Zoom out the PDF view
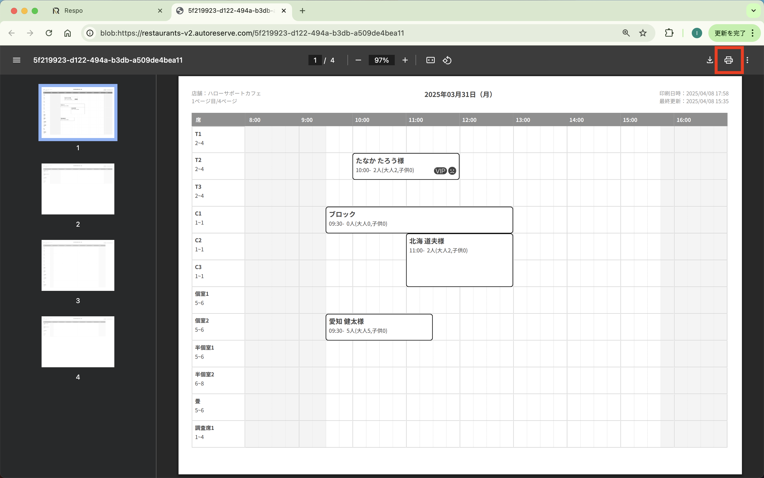764x478 pixels. pyautogui.click(x=358, y=60)
